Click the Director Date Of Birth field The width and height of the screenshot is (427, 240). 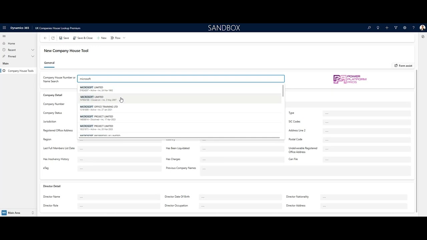(241, 197)
